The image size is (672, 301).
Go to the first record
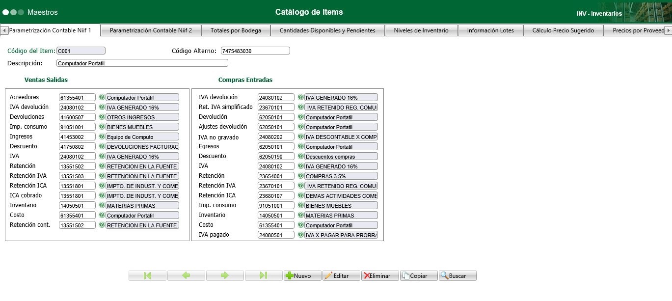147,275
